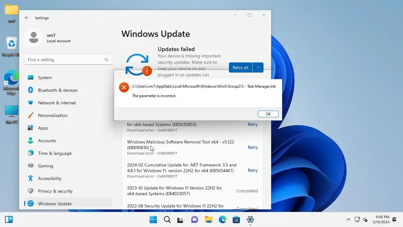The width and height of the screenshot is (403, 227).
Task: Click the KB4023057 Completed update entry
Action: pos(192,191)
